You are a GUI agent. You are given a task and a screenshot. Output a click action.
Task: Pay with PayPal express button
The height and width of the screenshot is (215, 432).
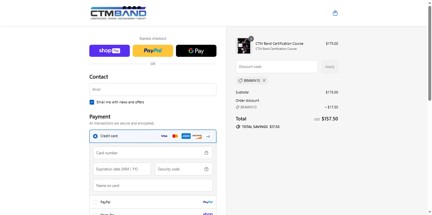tap(153, 51)
